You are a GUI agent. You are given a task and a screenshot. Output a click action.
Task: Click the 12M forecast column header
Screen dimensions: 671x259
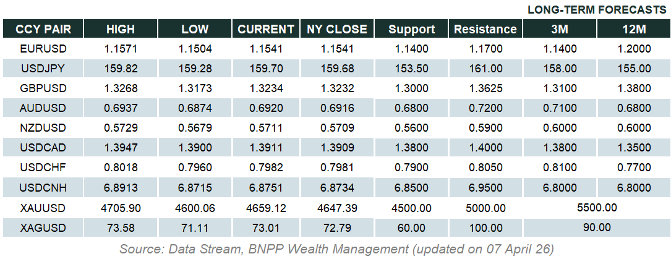(633, 29)
